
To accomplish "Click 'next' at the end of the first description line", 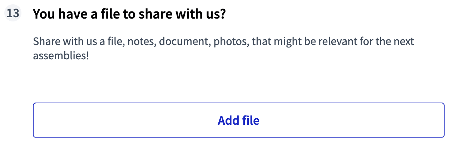I will click(403, 41).
